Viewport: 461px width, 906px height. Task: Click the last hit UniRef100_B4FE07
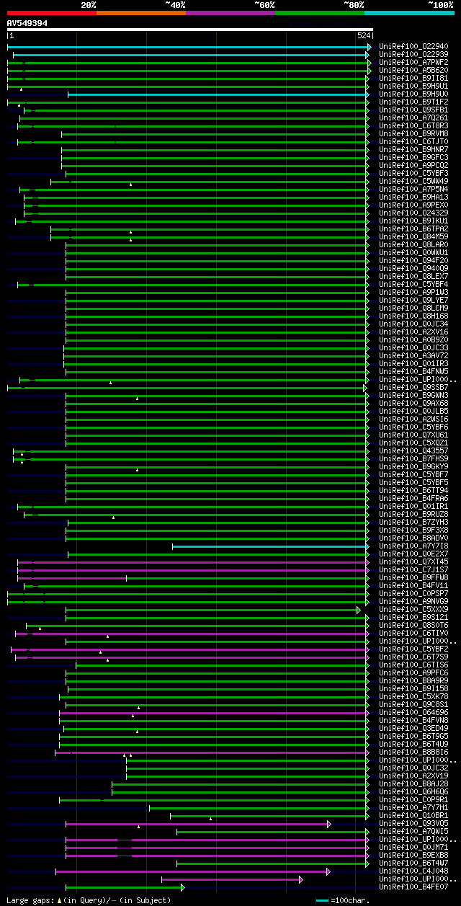click(413, 887)
